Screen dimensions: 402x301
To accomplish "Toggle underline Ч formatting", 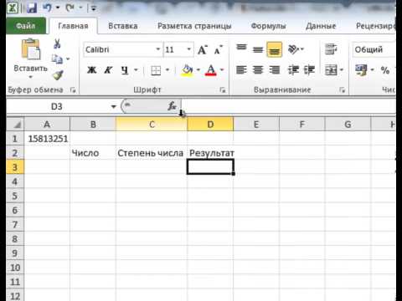I will pos(125,69).
